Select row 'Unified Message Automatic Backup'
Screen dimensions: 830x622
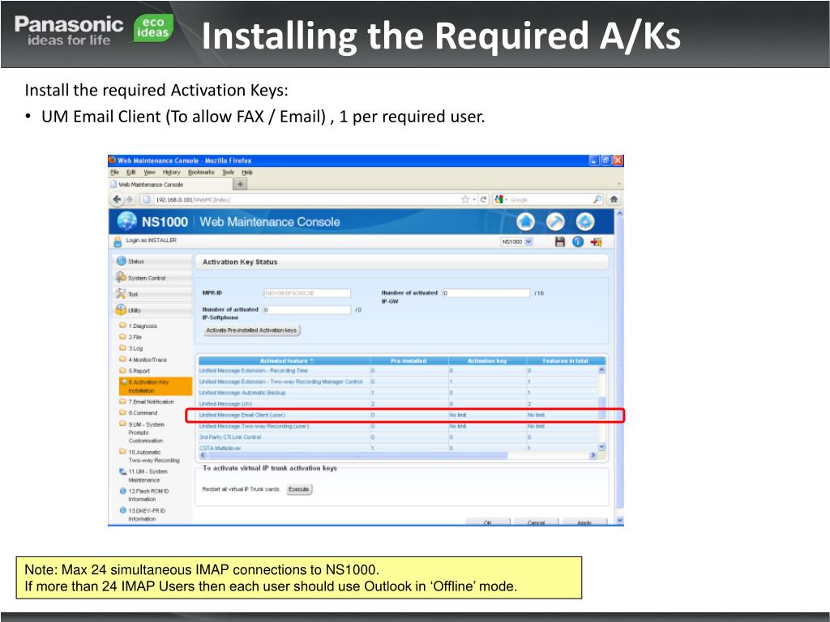click(x=398, y=393)
